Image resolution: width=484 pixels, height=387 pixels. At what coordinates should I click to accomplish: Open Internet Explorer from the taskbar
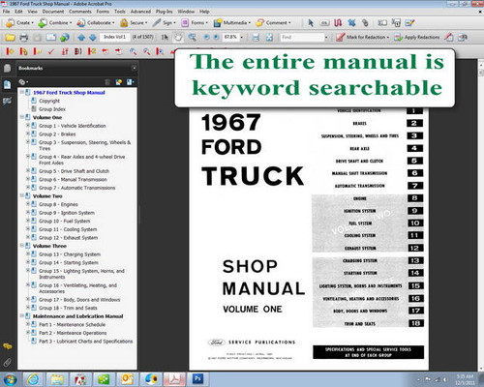34,379
